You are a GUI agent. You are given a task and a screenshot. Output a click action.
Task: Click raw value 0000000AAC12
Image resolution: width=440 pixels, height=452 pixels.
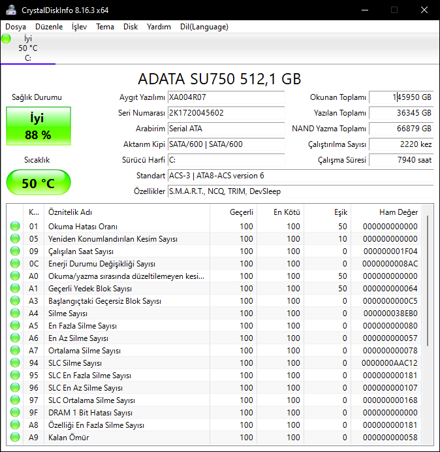tap(390, 363)
